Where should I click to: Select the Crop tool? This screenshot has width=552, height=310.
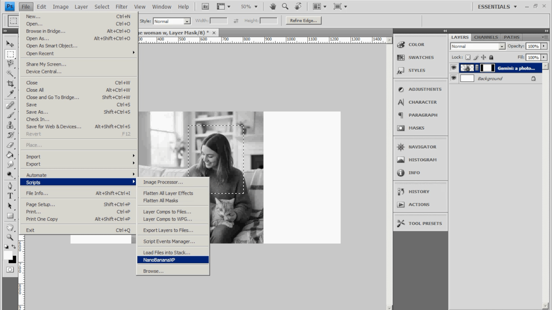coord(10,83)
